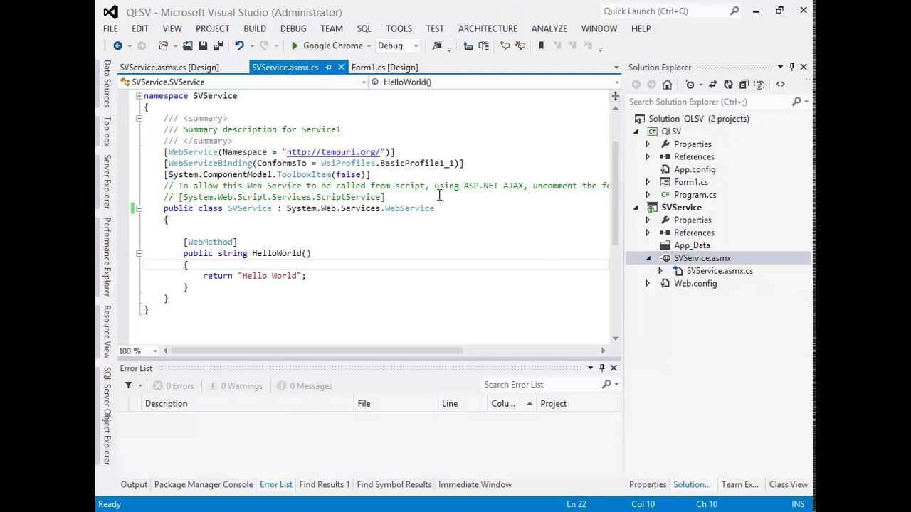Sync with Active Document in Solution Explorer

(712, 85)
